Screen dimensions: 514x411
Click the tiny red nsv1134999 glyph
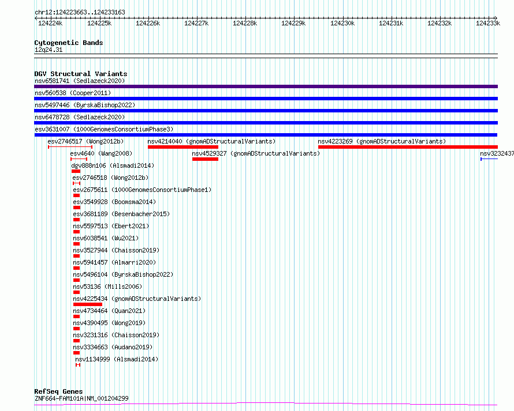pos(78,365)
